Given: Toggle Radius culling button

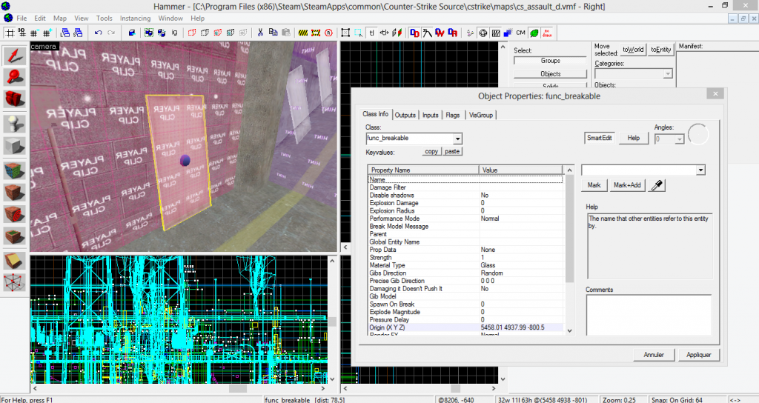Looking at the screenshot, I should pos(328,33).
